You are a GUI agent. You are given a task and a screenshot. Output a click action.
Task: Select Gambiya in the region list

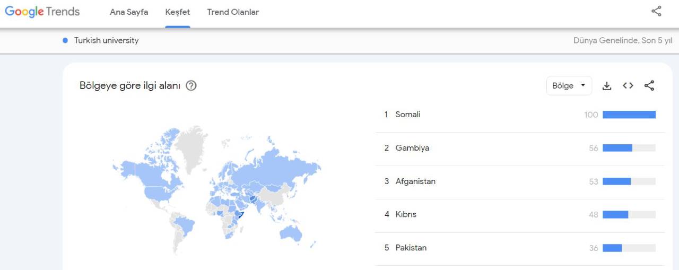[520, 148]
